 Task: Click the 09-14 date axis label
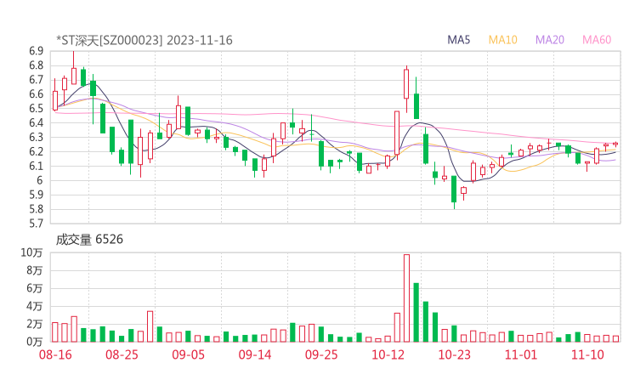pyautogui.click(x=255, y=354)
